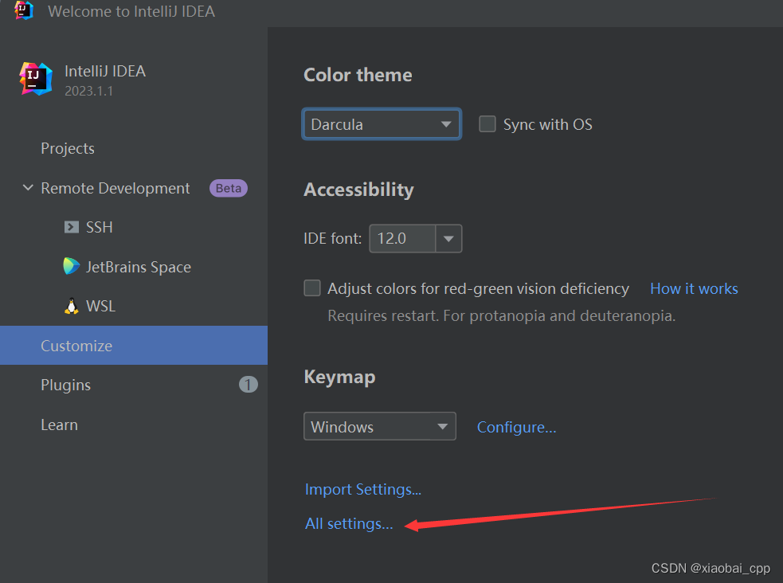Open the Projects section
This screenshot has width=783, height=583.
(68, 149)
